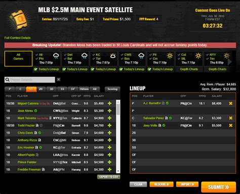Image resolution: width=240 pixels, height=194 pixels.
Task: Open Today's Lineup for Atl/Phi game
Action: tap(47, 69)
